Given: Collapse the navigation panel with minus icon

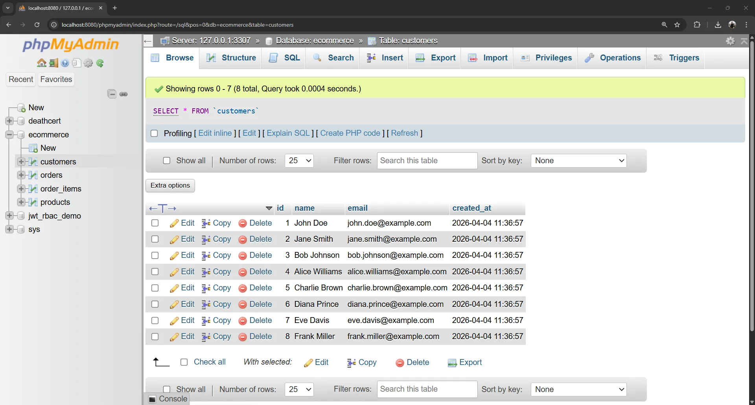Looking at the screenshot, I should pyautogui.click(x=112, y=94).
